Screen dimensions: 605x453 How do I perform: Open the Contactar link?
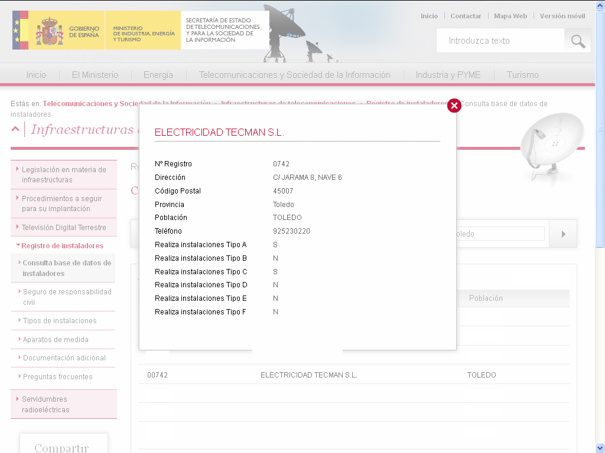click(x=466, y=16)
